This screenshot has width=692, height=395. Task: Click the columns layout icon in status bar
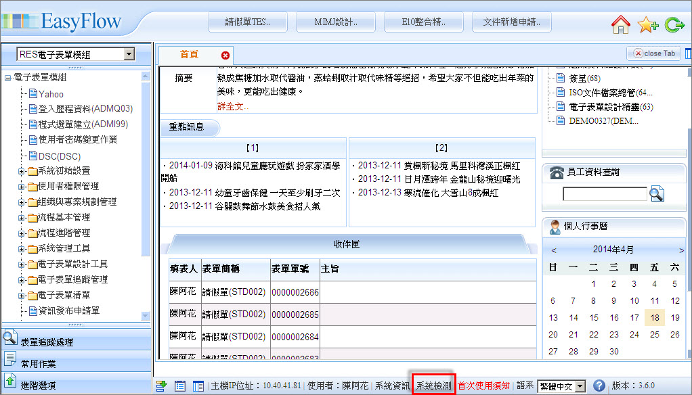click(x=198, y=386)
